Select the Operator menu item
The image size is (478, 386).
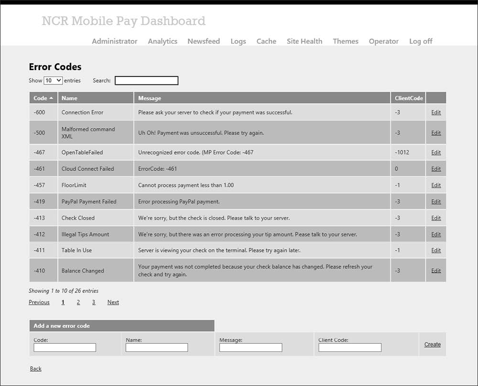(383, 41)
